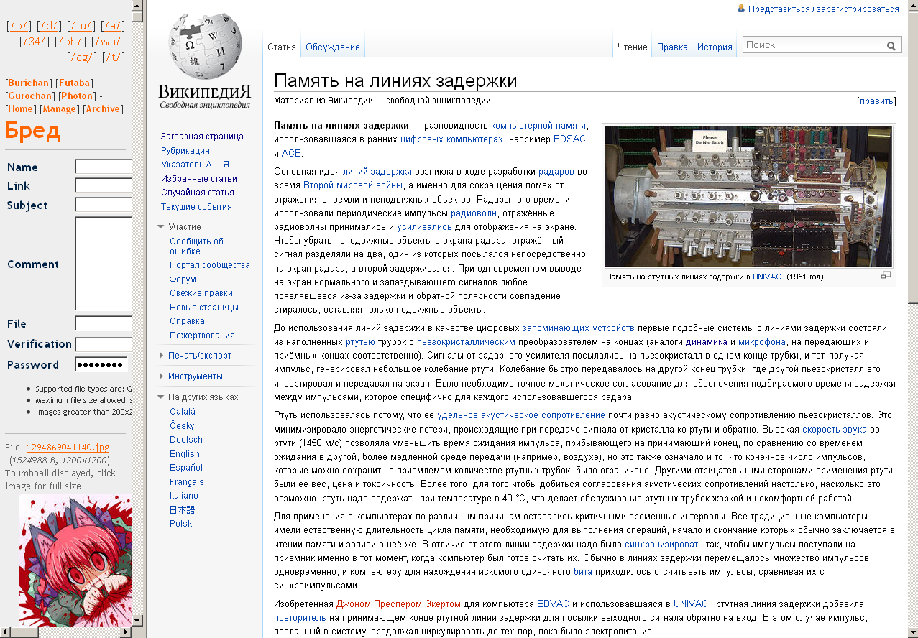The width and height of the screenshot is (918, 638).
Task: Open the /a/ board link
Action: 112,26
